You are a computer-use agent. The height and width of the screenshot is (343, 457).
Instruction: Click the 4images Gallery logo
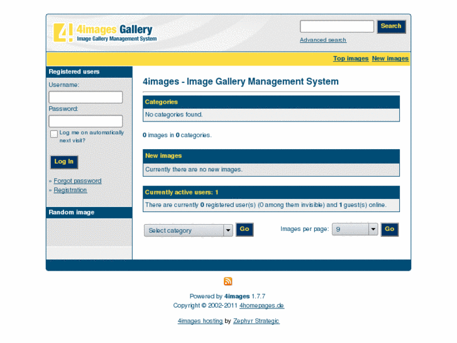pyautogui.click(x=105, y=33)
